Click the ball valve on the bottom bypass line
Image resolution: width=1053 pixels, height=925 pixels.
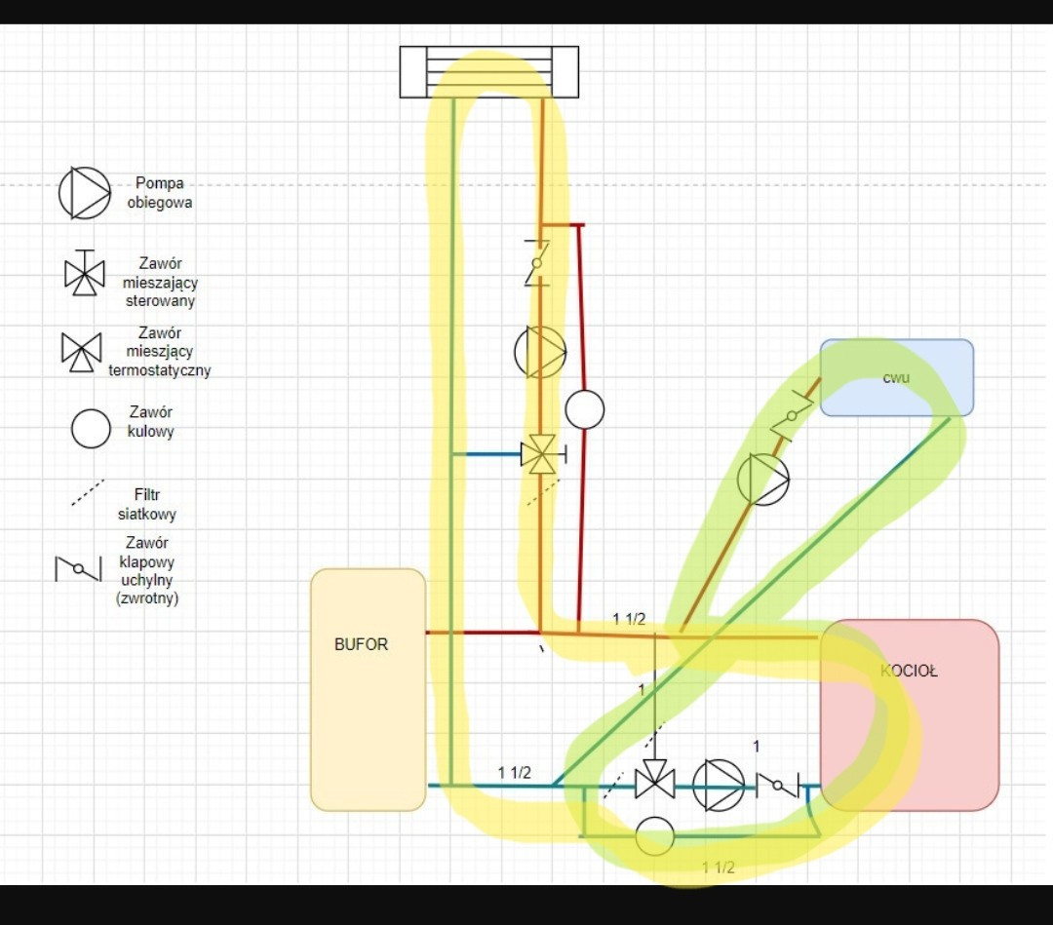pos(655,836)
